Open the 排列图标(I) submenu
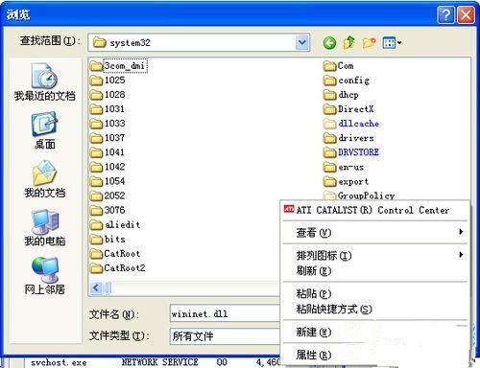 [x=374, y=255]
